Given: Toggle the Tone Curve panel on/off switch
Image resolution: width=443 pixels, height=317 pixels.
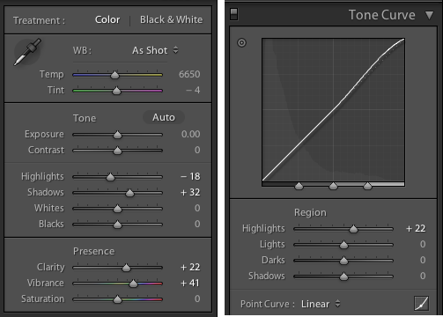Looking at the screenshot, I should pyautogui.click(x=234, y=14).
